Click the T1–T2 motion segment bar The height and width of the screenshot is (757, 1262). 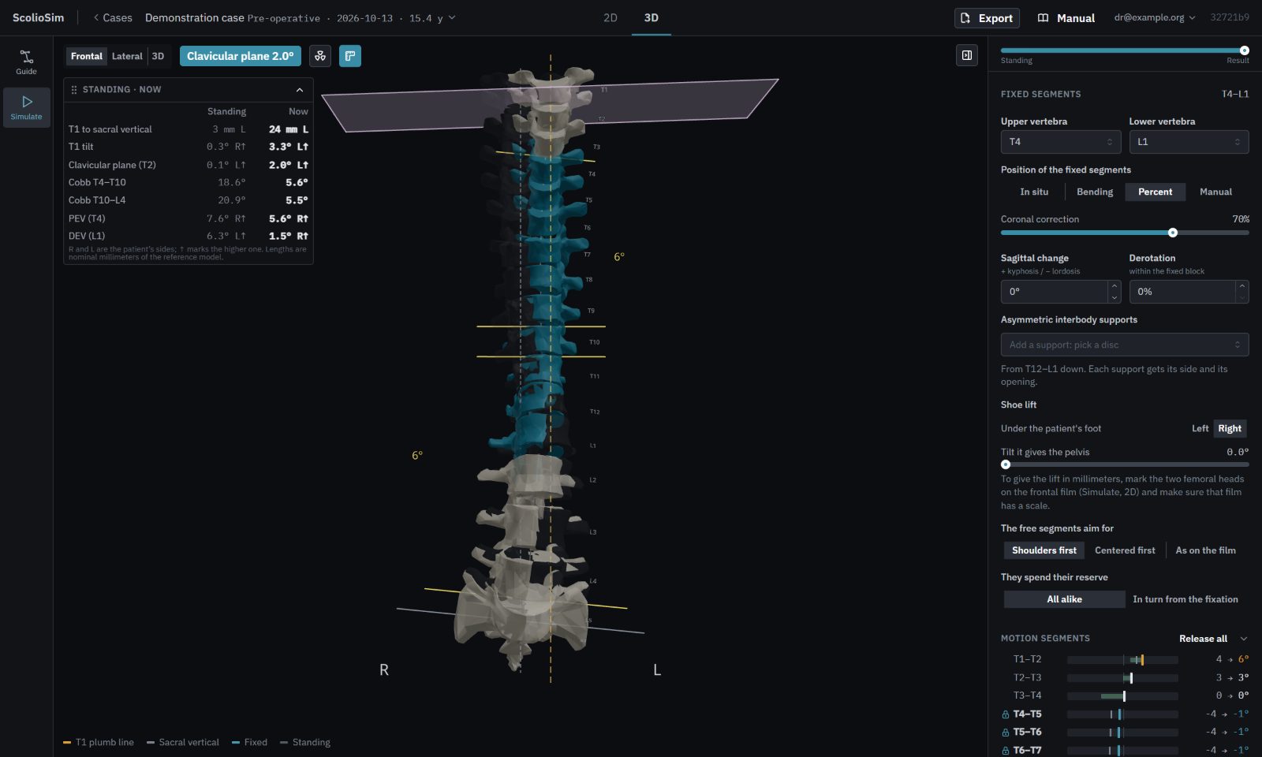click(x=1122, y=660)
